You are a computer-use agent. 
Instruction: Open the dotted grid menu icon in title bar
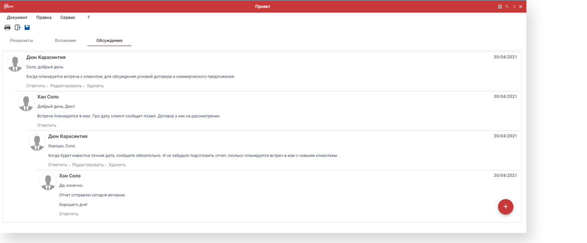tap(514, 6)
